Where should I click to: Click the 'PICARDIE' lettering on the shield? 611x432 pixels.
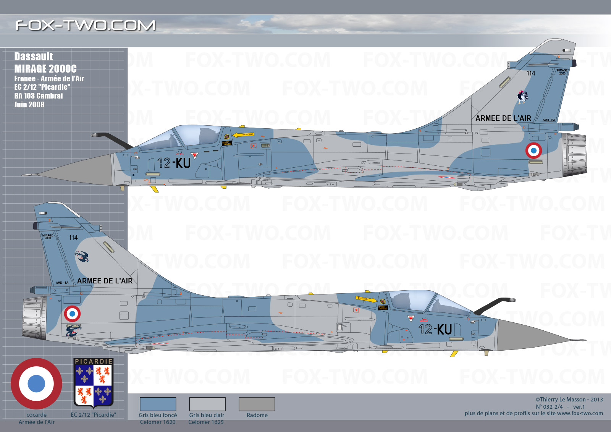94,361
